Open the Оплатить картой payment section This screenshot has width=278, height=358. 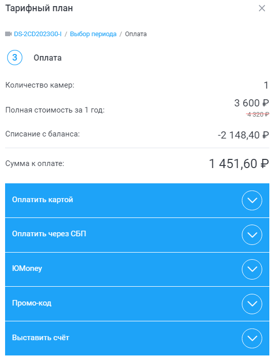pos(137,200)
